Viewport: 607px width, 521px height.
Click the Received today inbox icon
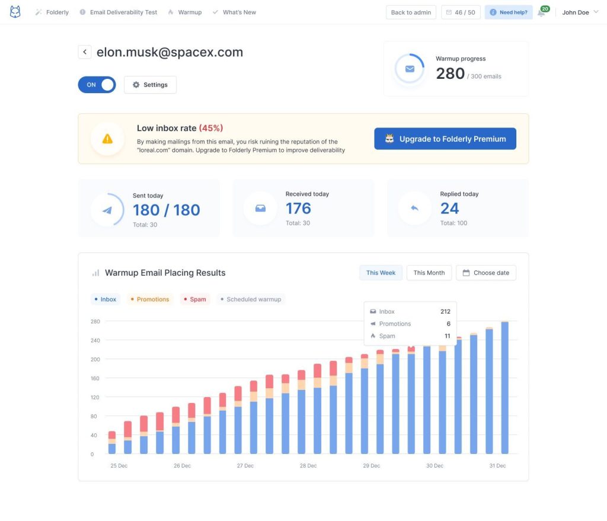(261, 208)
